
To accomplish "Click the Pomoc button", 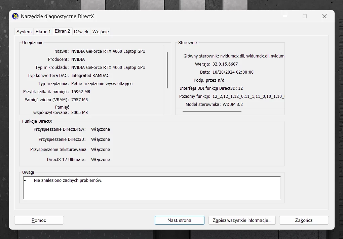I will tap(39, 220).
